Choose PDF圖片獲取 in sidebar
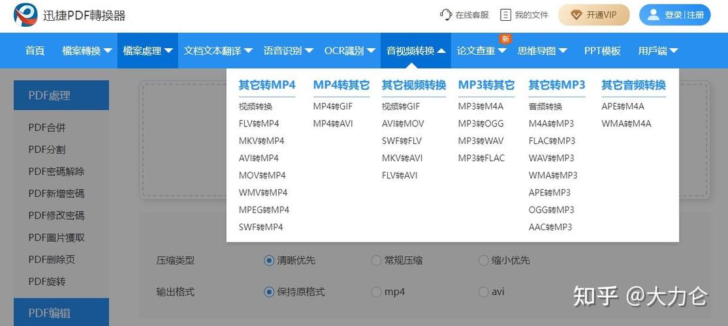 (x=56, y=237)
